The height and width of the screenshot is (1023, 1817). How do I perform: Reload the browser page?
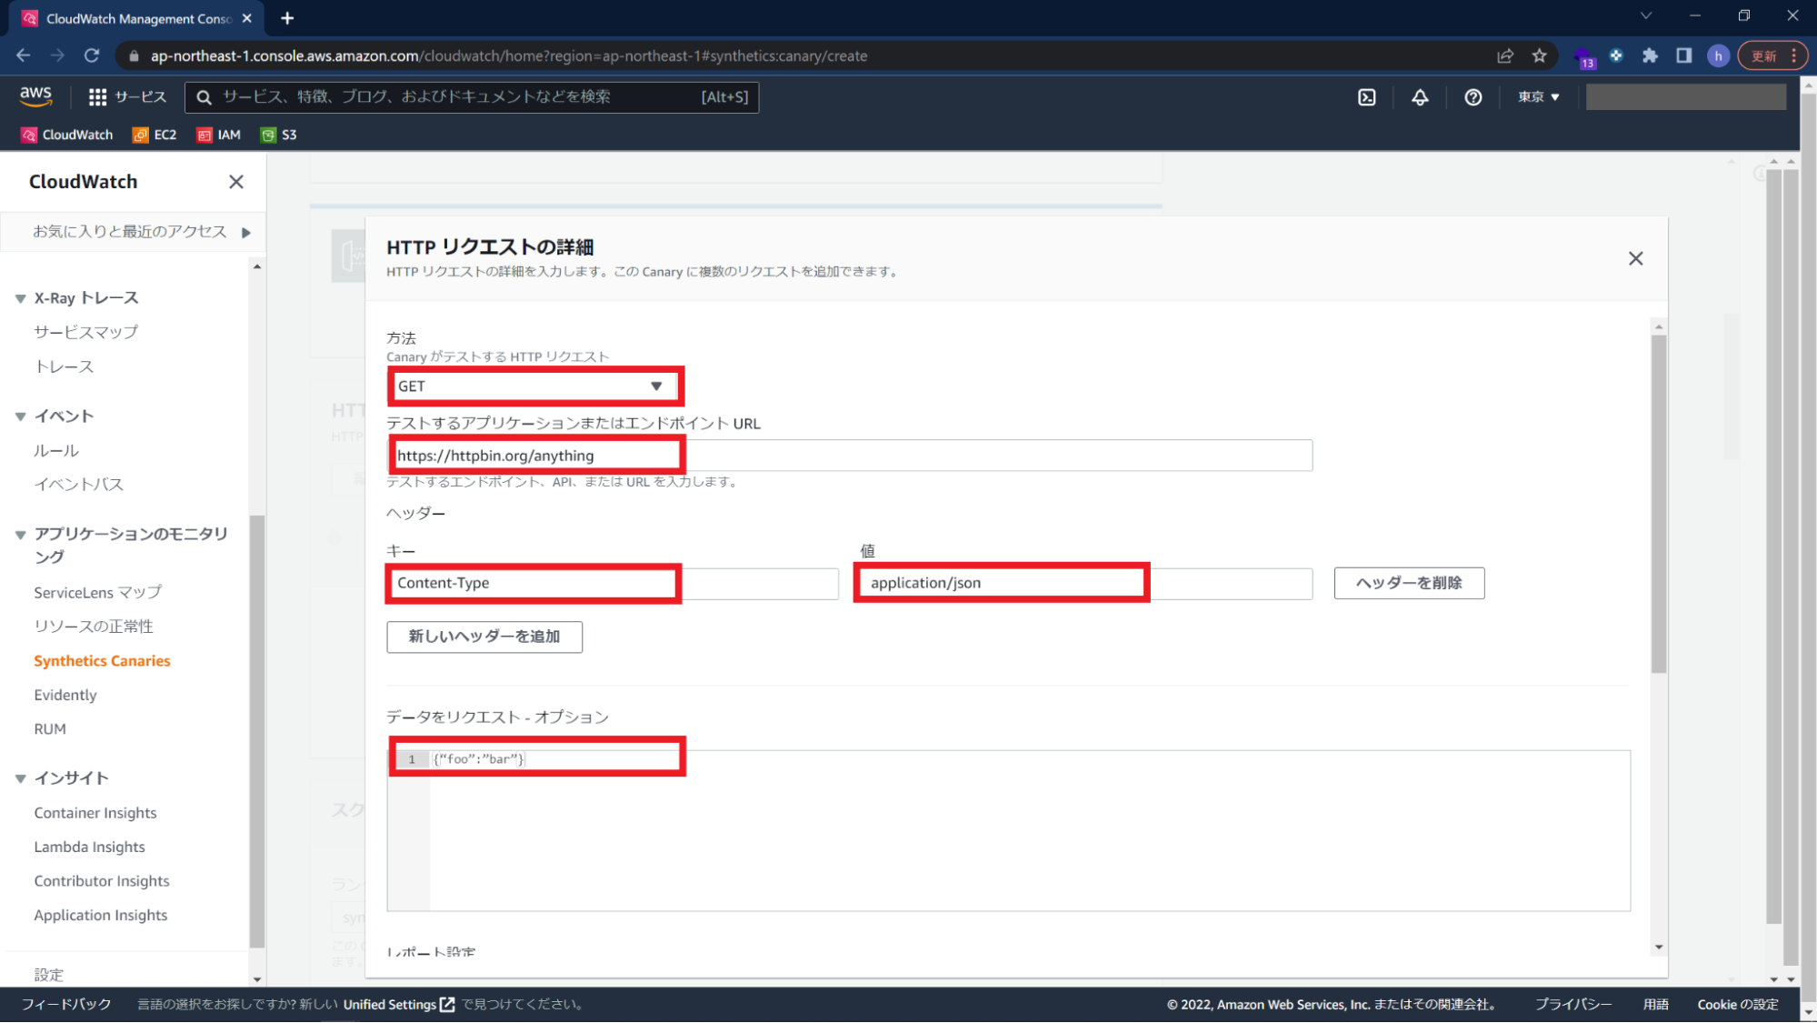tap(92, 55)
